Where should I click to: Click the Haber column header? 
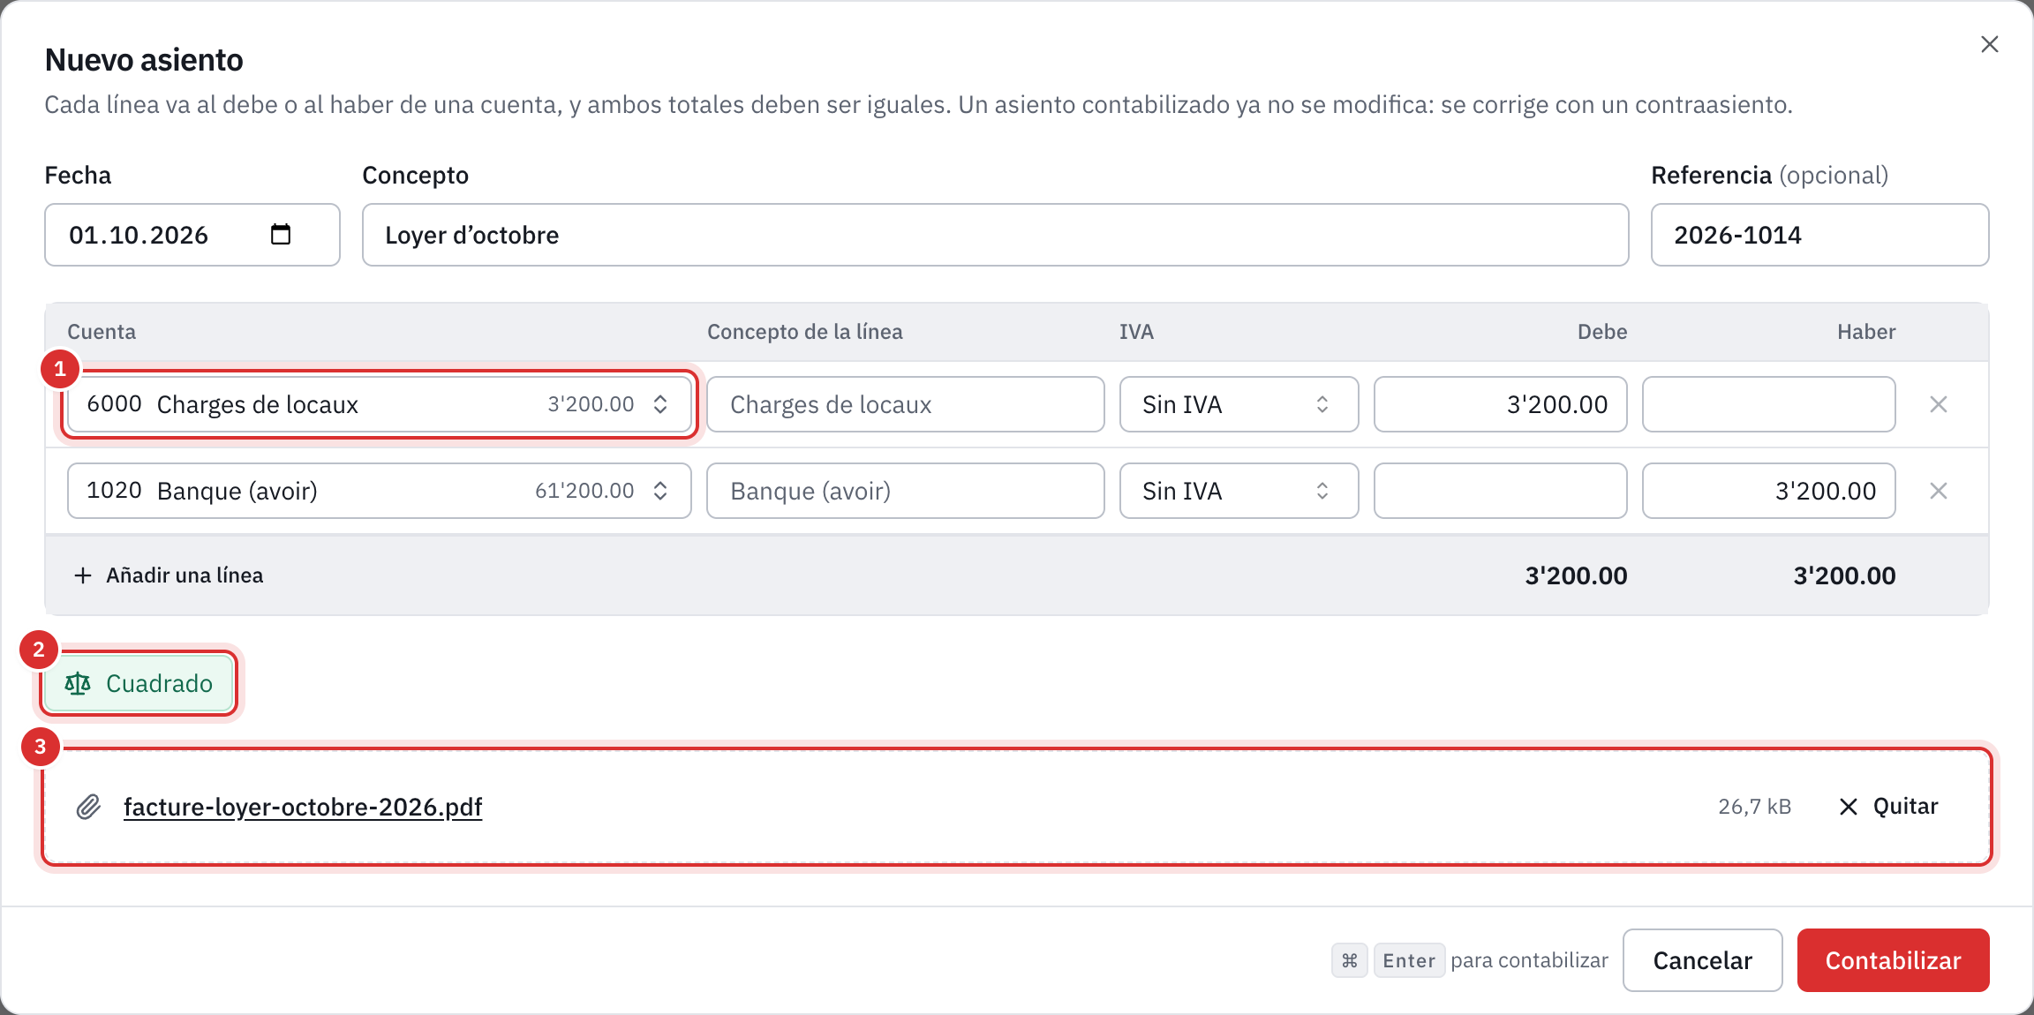click(1866, 332)
